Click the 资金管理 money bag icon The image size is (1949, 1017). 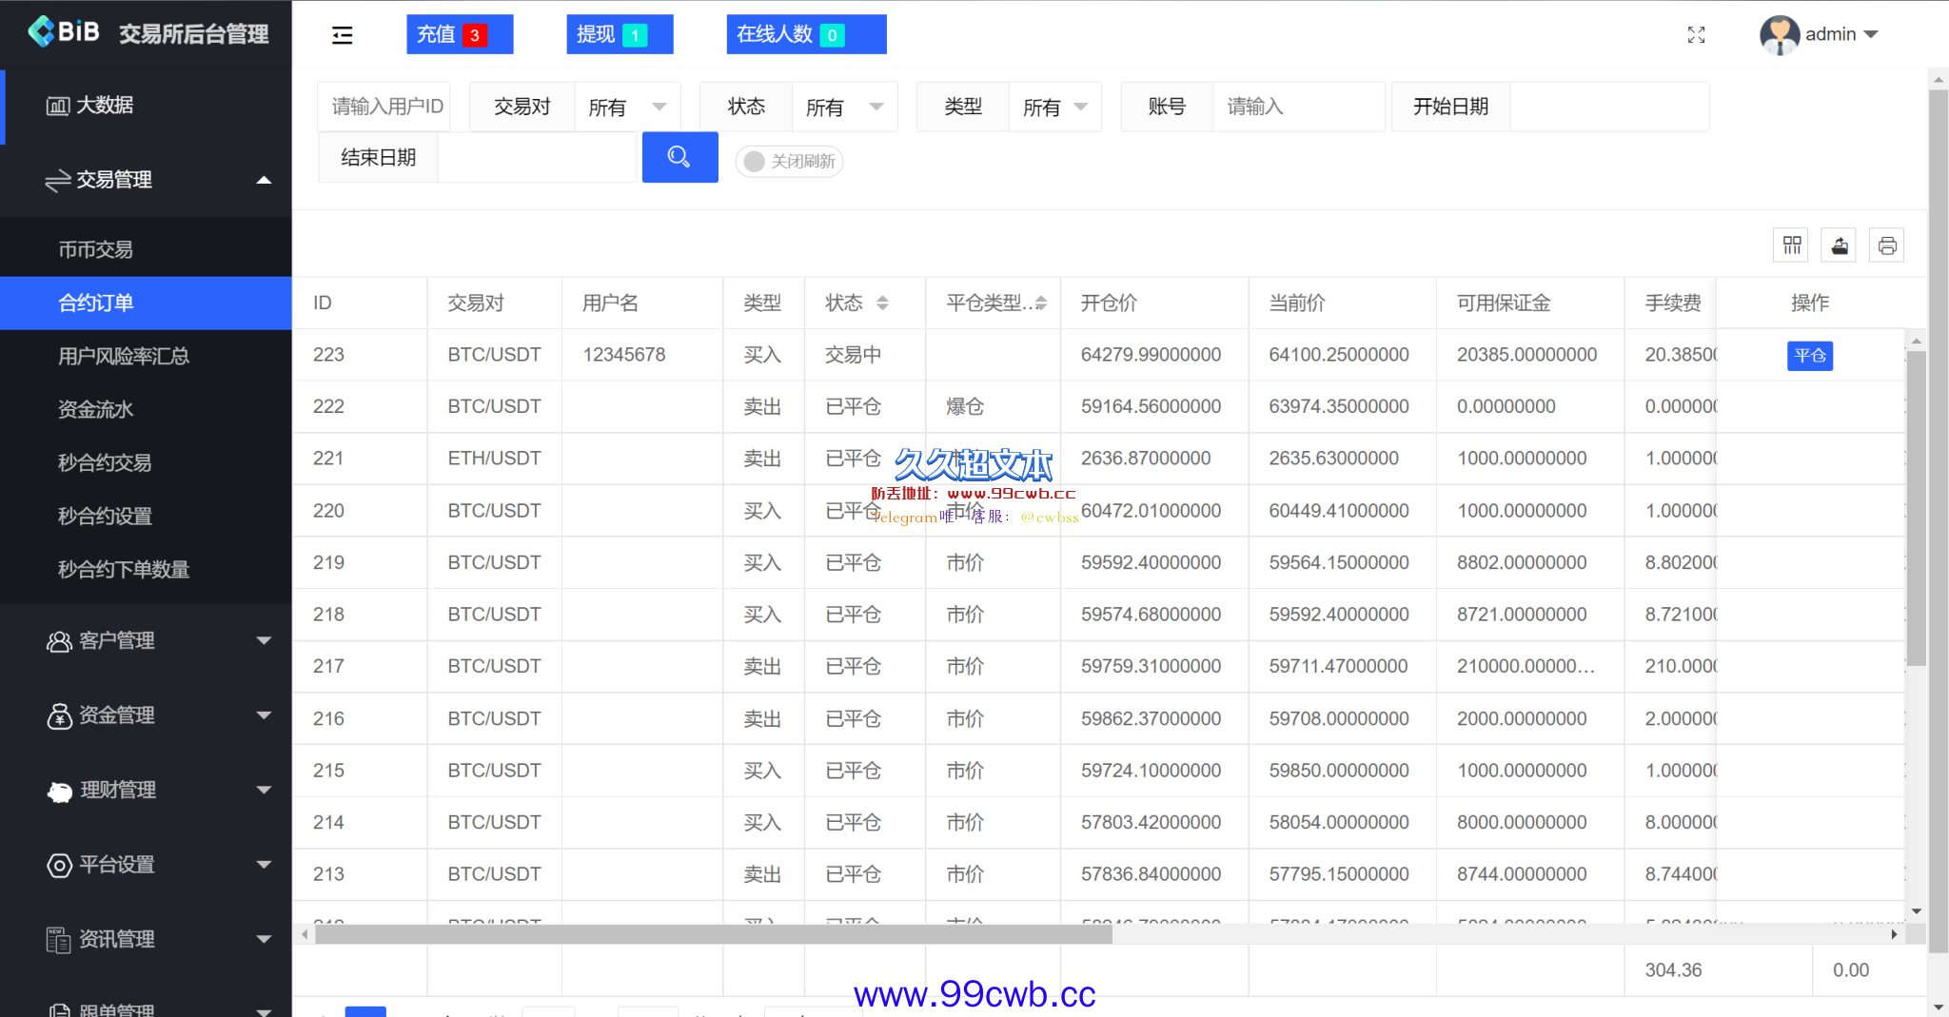tap(59, 715)
